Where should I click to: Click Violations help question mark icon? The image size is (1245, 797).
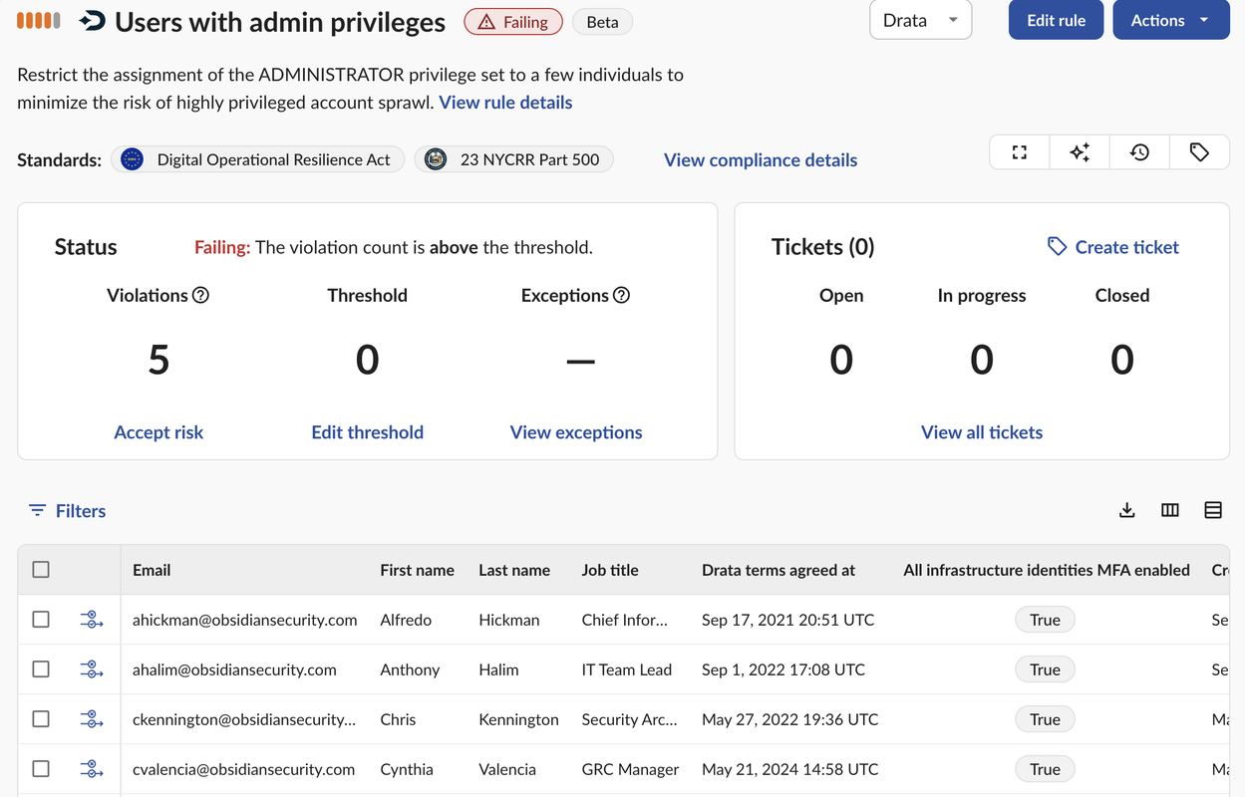click(200, 295)
